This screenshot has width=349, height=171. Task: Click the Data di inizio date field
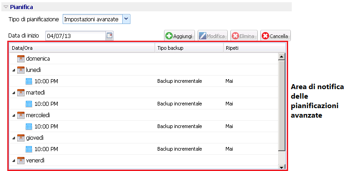pos(76,36)
